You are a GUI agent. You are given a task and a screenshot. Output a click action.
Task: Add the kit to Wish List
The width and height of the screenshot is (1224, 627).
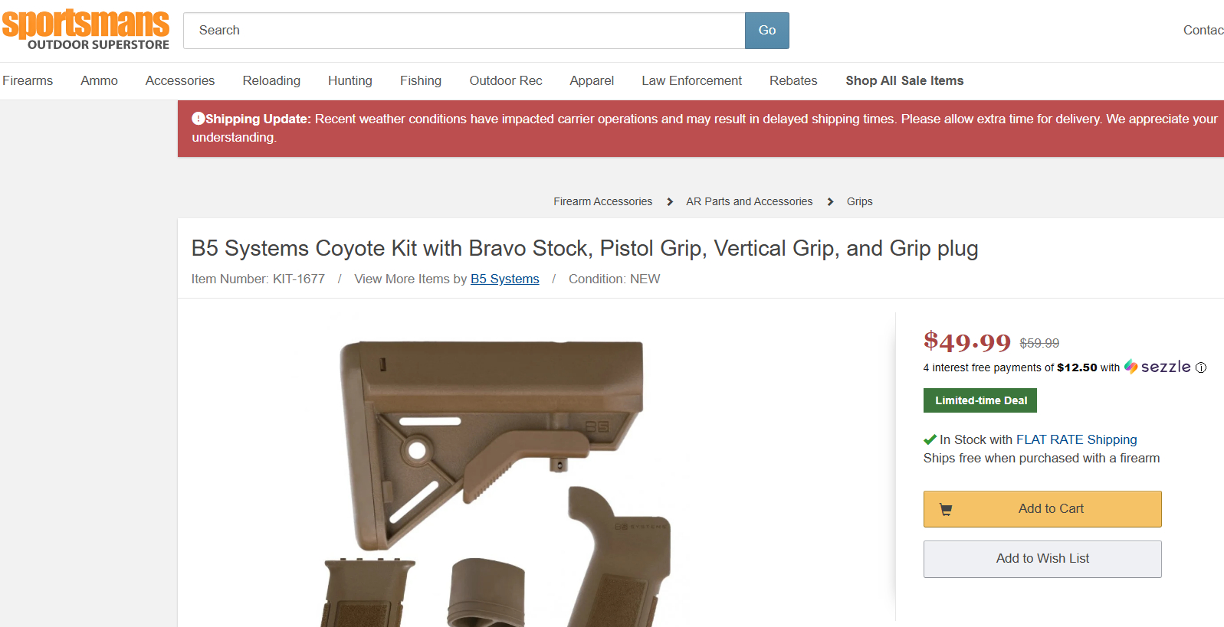pyautogui.click(x=1042, y=559)
